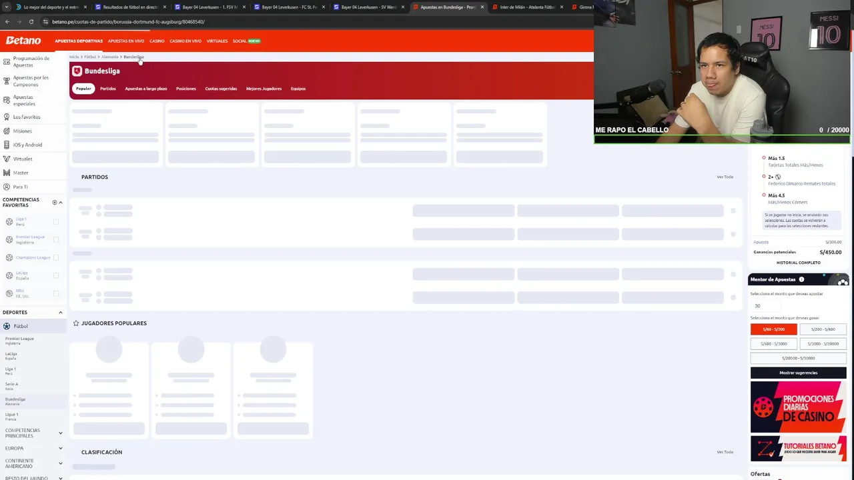Click the bet amount input field
This screenshot has height=480, width=854.
[765, 306]
